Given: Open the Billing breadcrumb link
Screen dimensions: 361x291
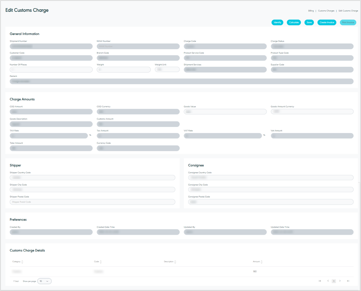Looking at the screenshot, I should pos(311,10).
